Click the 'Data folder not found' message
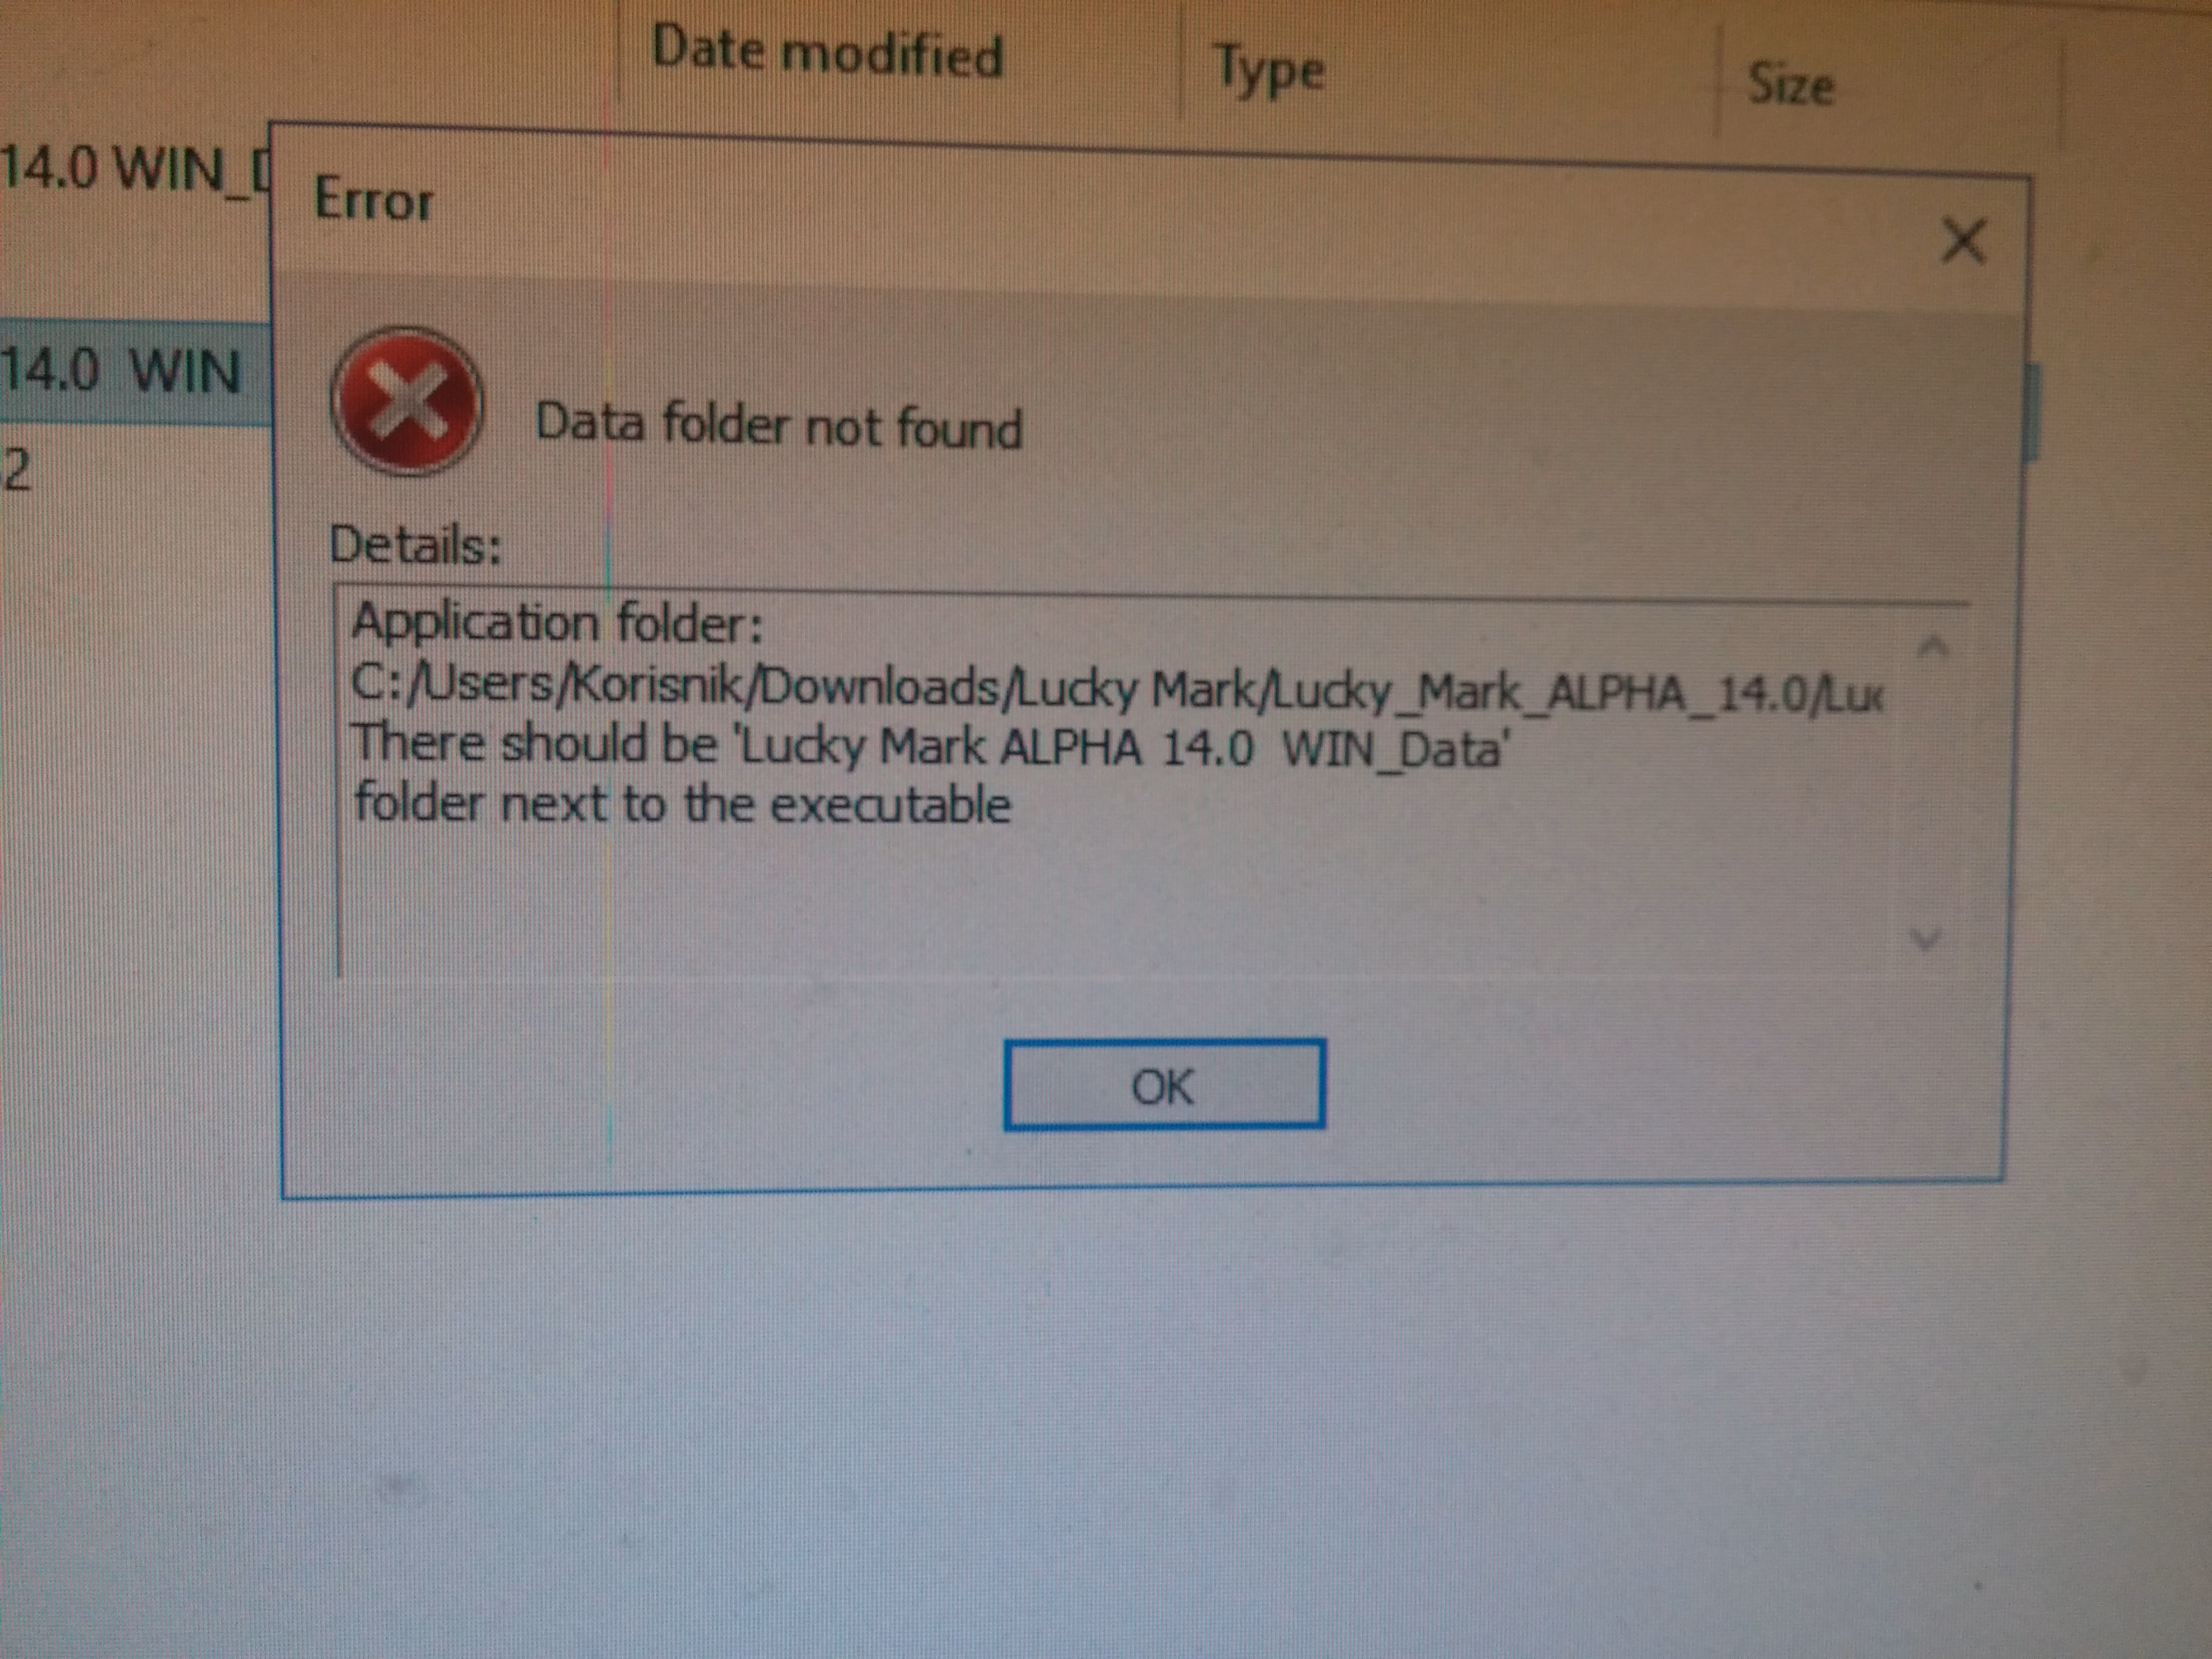The height and width of the screenshot is (1659, 2212). pyautogui.click(x=779, y=425)
